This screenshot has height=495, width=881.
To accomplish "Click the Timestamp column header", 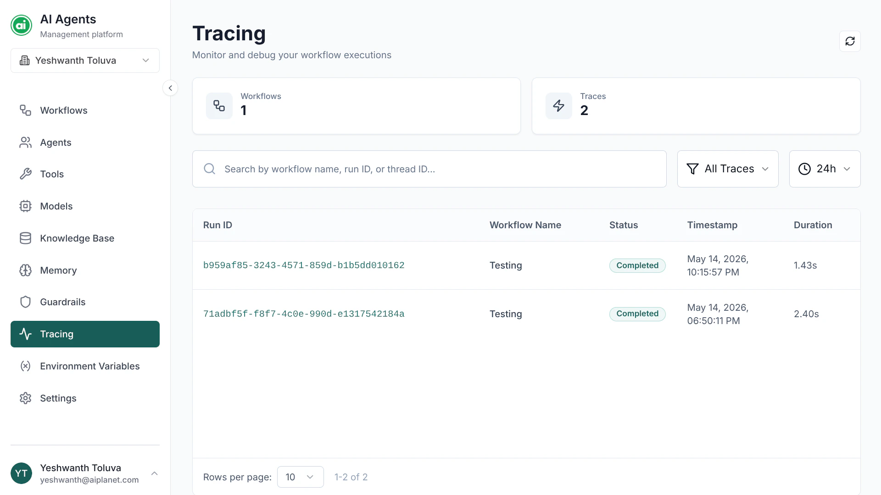I will point(712,225).
